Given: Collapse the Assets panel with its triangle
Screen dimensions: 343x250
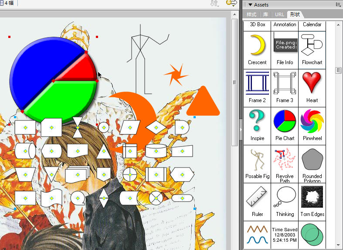Looking at the screenshot, I should click(250, 5).
